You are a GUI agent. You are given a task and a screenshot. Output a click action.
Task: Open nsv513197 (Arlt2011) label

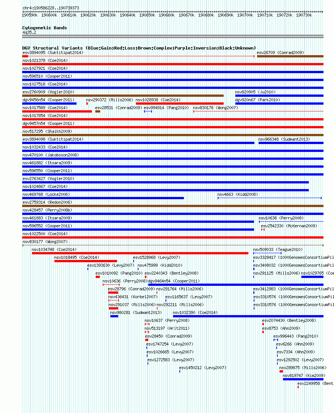(x=167, y=329)
